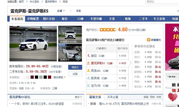Click the 舒适性 4.87分 rating row
This screenshot has height=107, width=179.
click(148, 72)
